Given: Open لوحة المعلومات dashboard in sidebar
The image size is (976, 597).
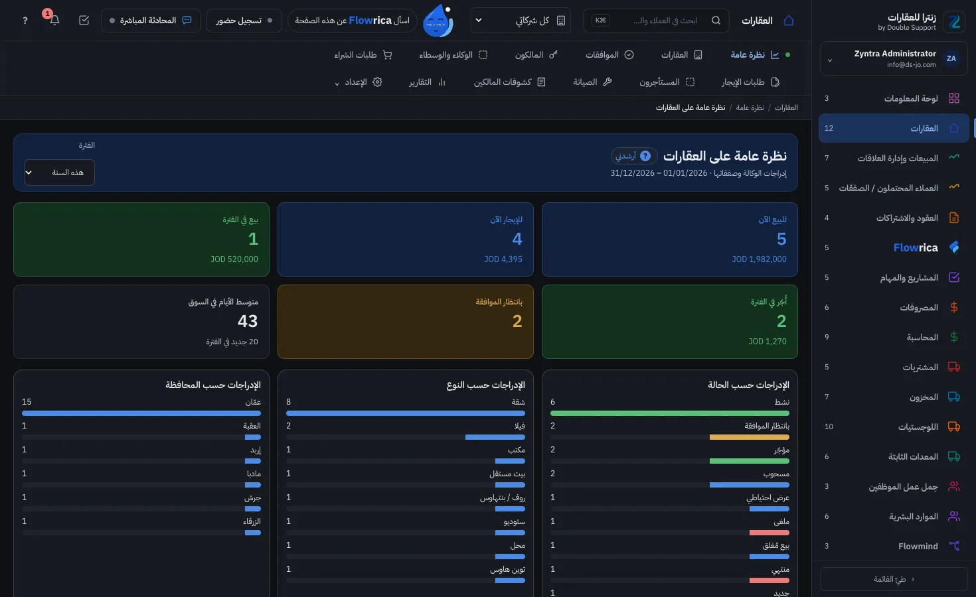Looking at the screenshot, I should [894, 98].
